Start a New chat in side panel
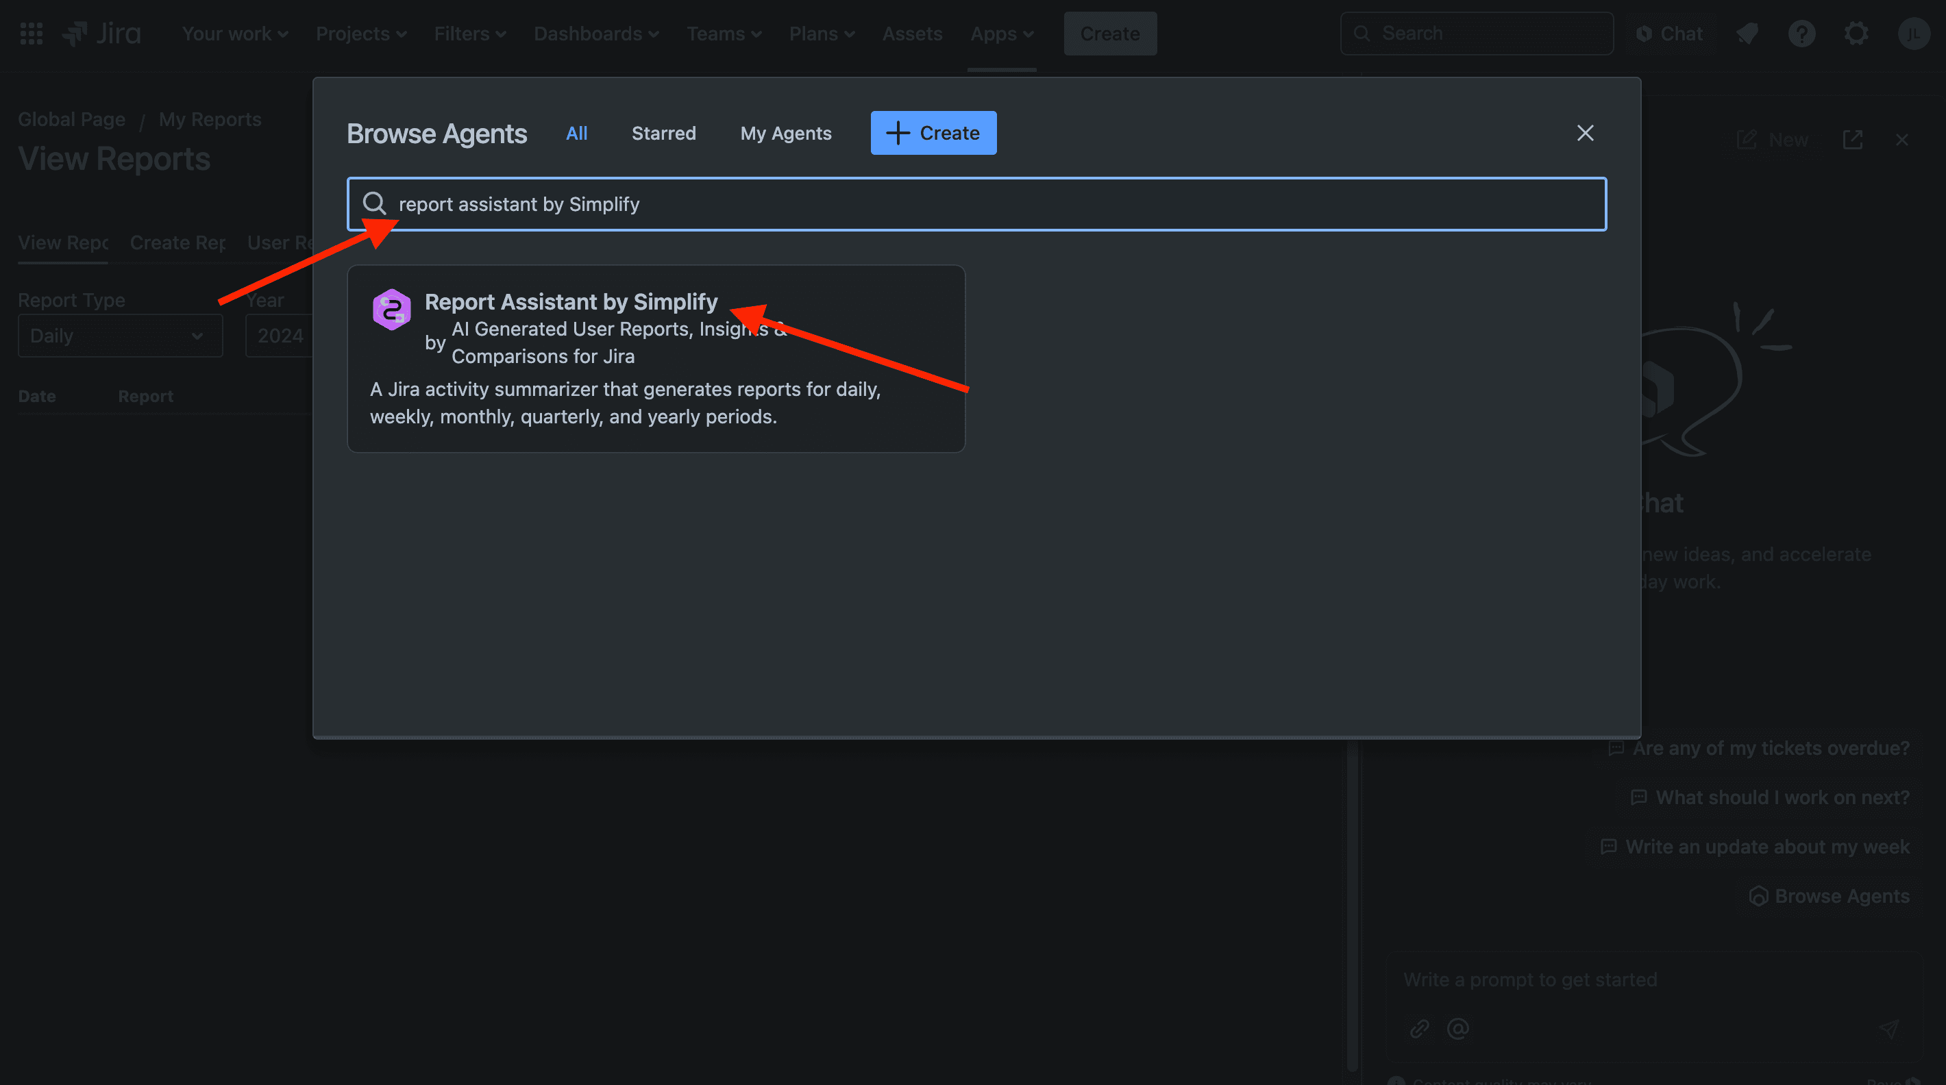The width and height of the screenshot is (1946, 1085). coord(1772,140)
